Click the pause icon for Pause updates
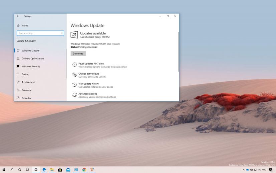This screenshot has width=276, height=173. tap(74, 65)
